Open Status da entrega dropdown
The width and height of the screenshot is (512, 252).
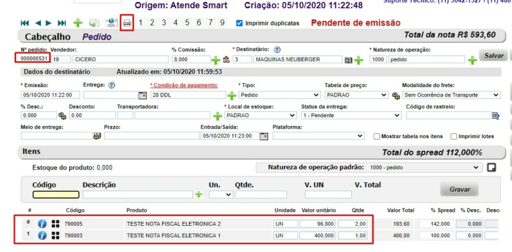[351, 115]
